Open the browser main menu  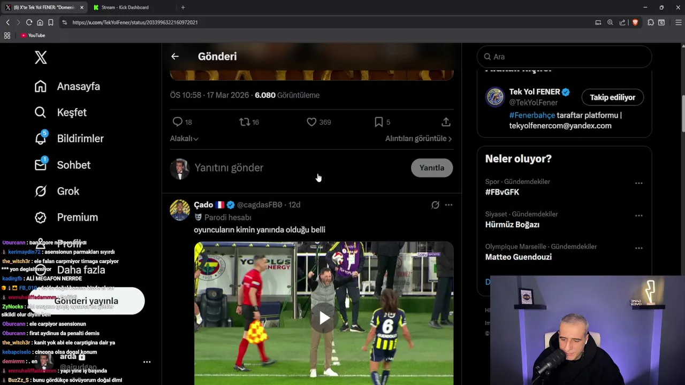(x=678, y=22)
